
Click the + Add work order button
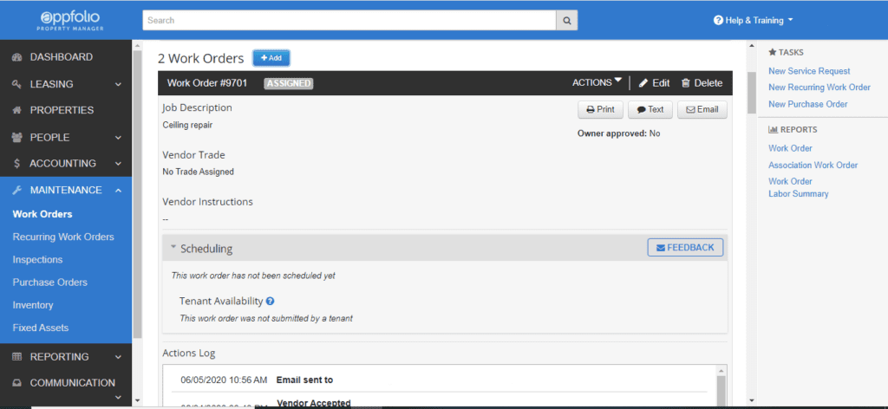click(x=271, y=58)
